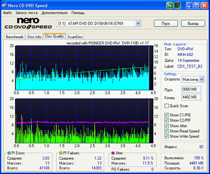The width and height of the screenshot is (210, 174).
Task: Click the Jitter average 9.11 % value
Action: click(x=148, y=158)
